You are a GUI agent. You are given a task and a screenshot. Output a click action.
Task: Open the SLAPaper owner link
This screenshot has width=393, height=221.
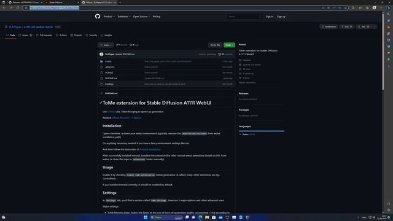[x=15, y=27]
